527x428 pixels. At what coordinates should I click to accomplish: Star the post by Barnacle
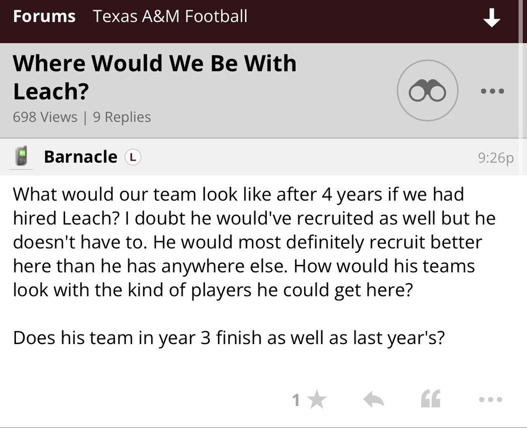click(x=317, y=400)
